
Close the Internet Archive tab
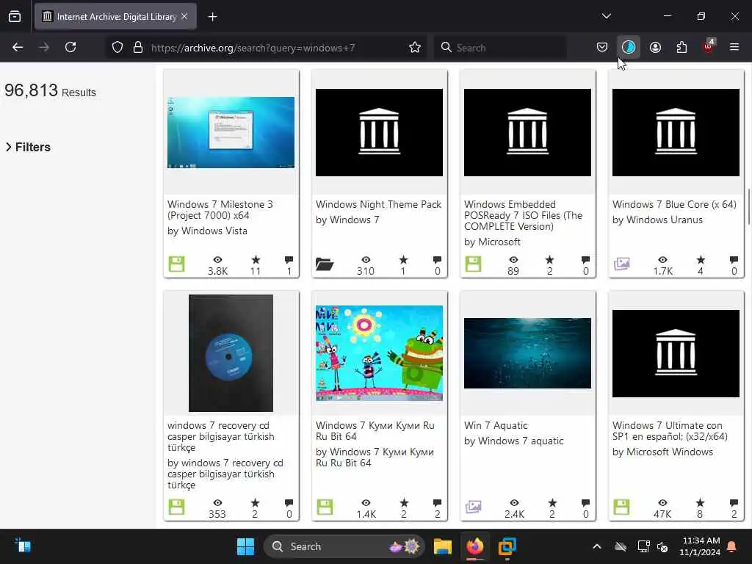184,17
